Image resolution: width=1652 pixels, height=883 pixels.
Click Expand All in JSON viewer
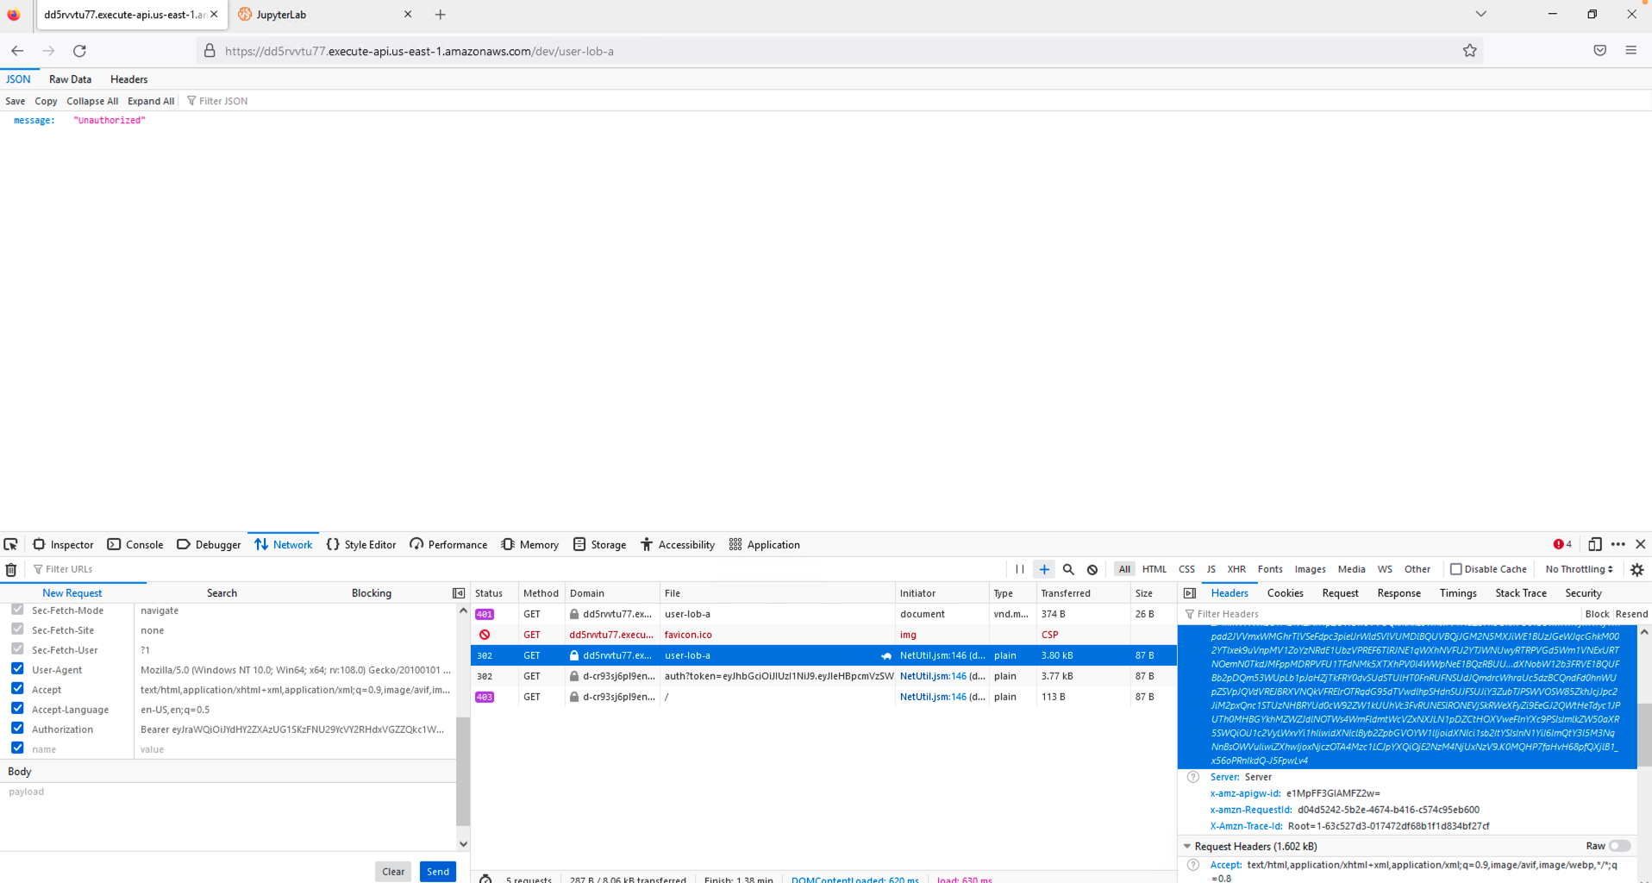(x=151, y=101)
